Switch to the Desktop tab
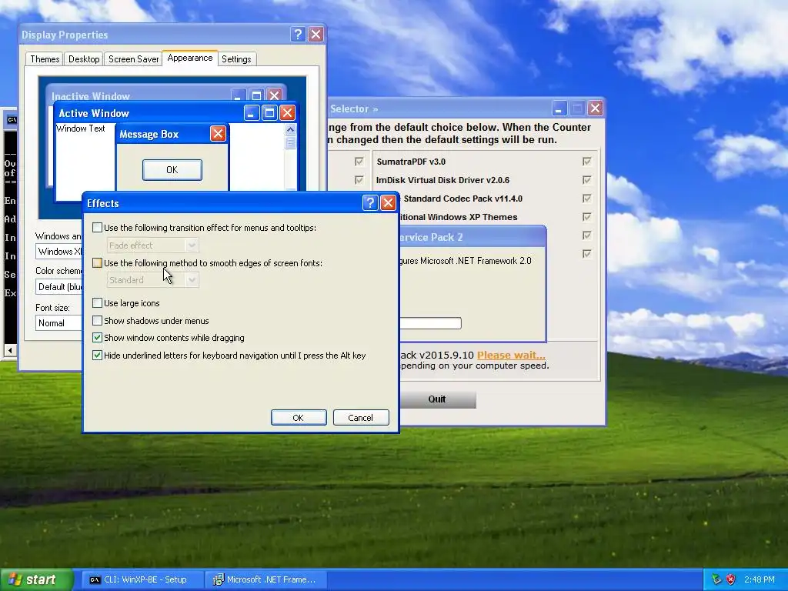The image size is (788, 591). point(84,59)
